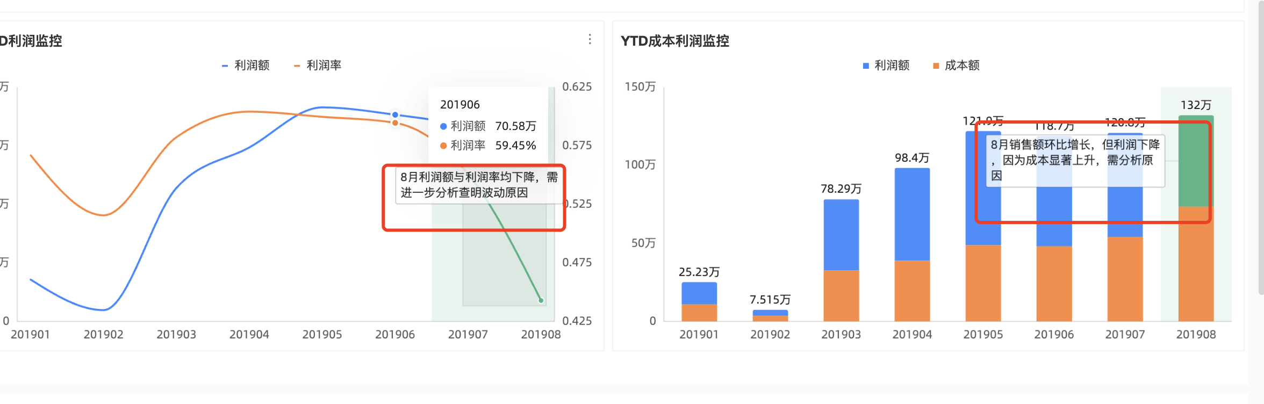
Task: Click the orange cost segment of 201905 bar
Action: click(983, 283)
